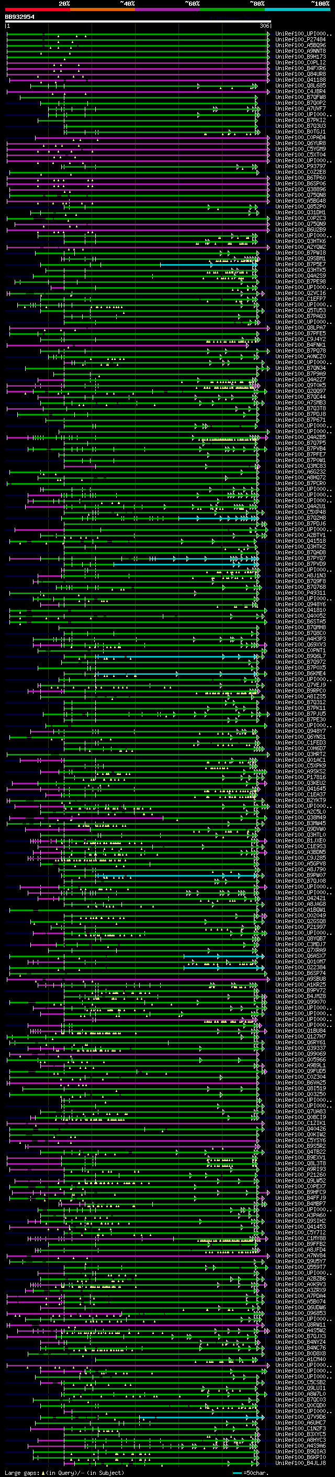Open hit UniRef100_P27484
This screenshot has width=335, height=1477.
pos(300,40)
